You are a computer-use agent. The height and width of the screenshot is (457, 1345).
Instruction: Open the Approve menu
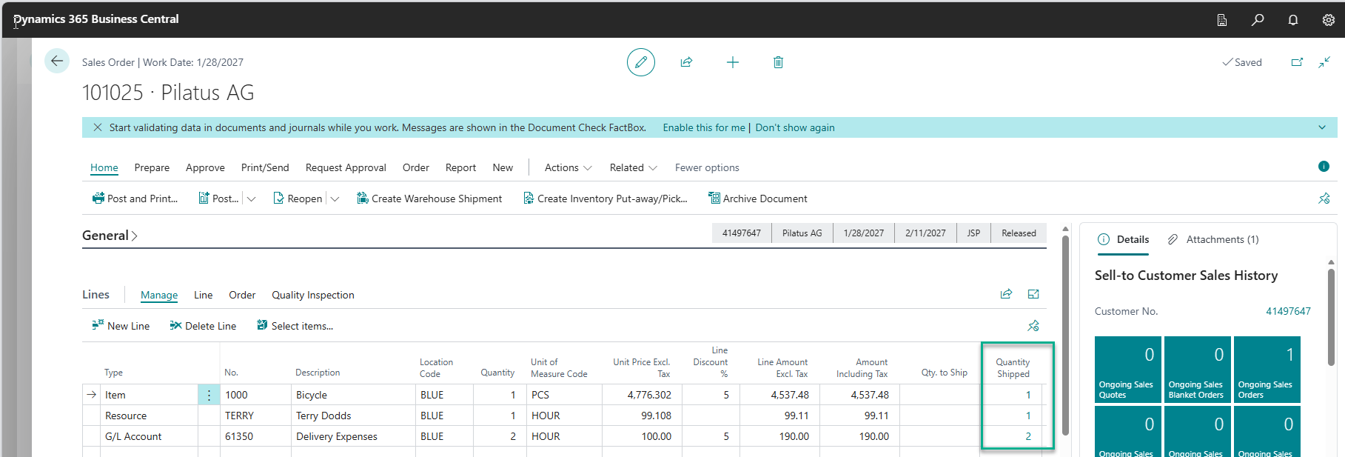[x=205, y=167]
